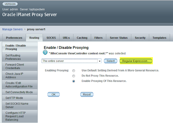Click the 'Server: laptopedwin' text

pos(32,9)
